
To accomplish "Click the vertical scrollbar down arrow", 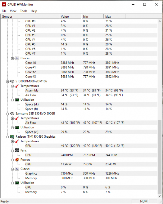I will [159, 196].
